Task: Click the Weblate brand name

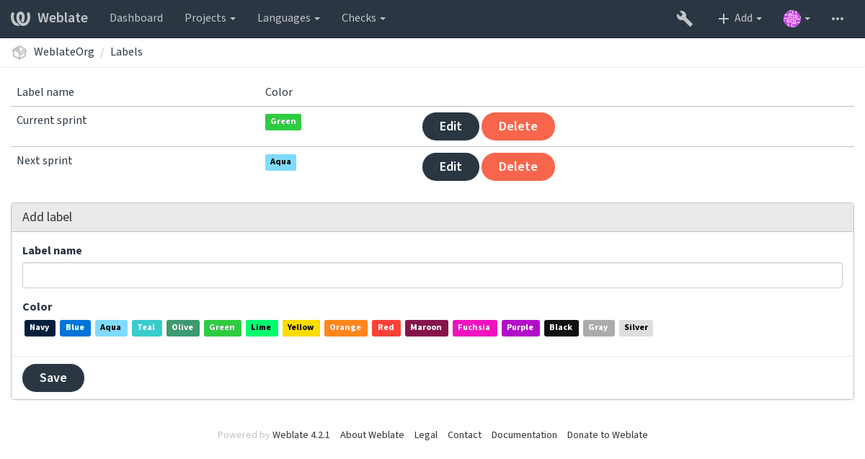Action: coord(63,18)
